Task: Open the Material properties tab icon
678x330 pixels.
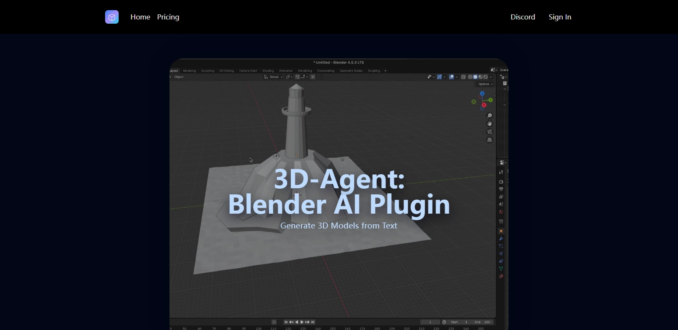Action: (x=501, y=276)
